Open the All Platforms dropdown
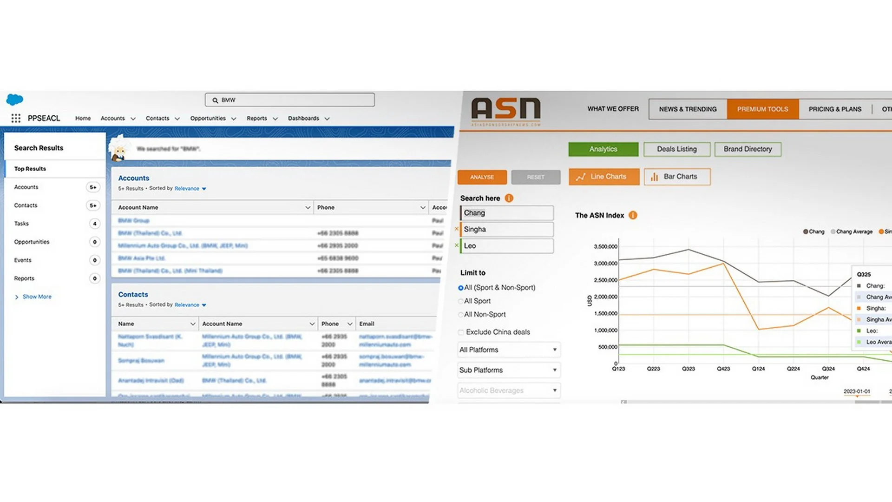 tap(508, 350)
